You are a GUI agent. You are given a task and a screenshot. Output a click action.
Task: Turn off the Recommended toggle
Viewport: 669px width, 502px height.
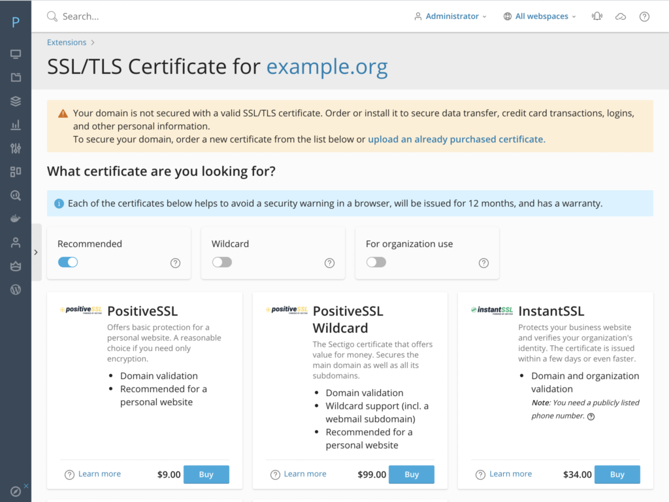pos(68,262)
